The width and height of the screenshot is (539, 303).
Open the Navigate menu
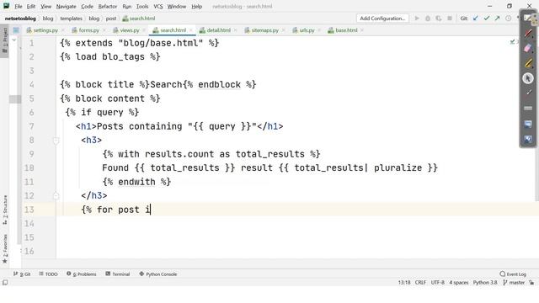(66, 6)
